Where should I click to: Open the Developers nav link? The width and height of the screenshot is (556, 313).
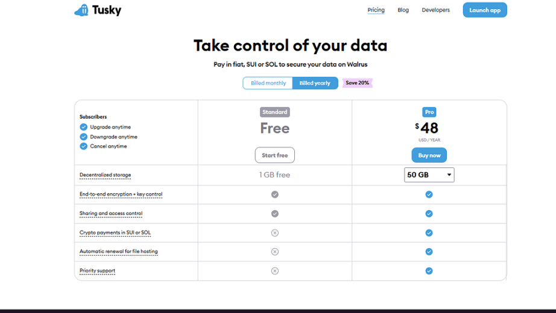click(436, 10)
